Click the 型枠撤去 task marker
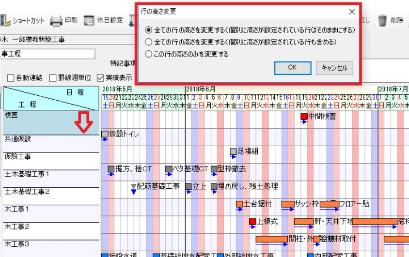The image size is (409, 257). [214, 169]
